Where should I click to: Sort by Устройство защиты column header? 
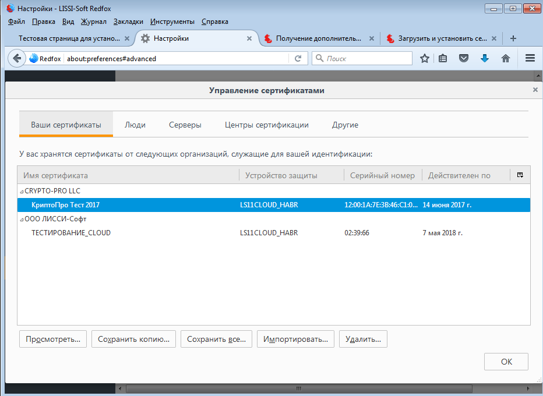[291, 175]
